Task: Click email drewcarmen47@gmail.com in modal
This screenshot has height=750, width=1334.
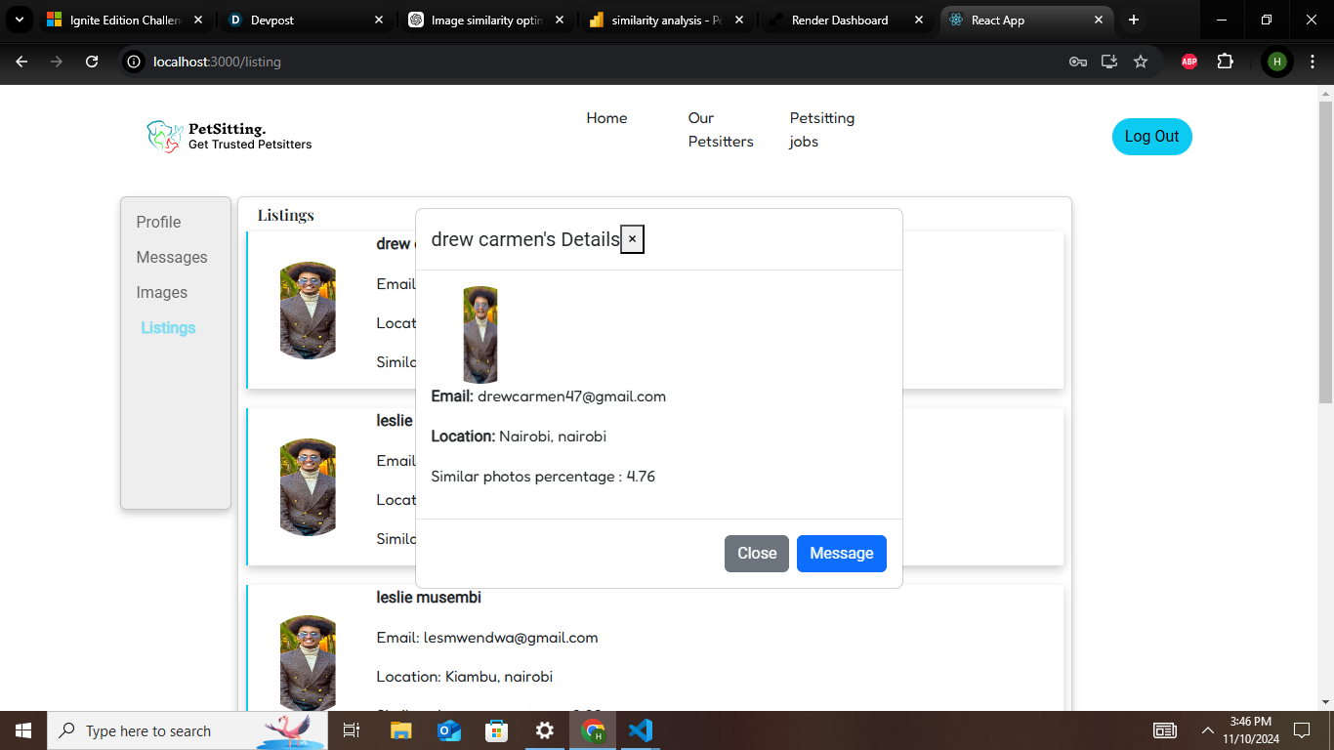Action: point(571,396)
